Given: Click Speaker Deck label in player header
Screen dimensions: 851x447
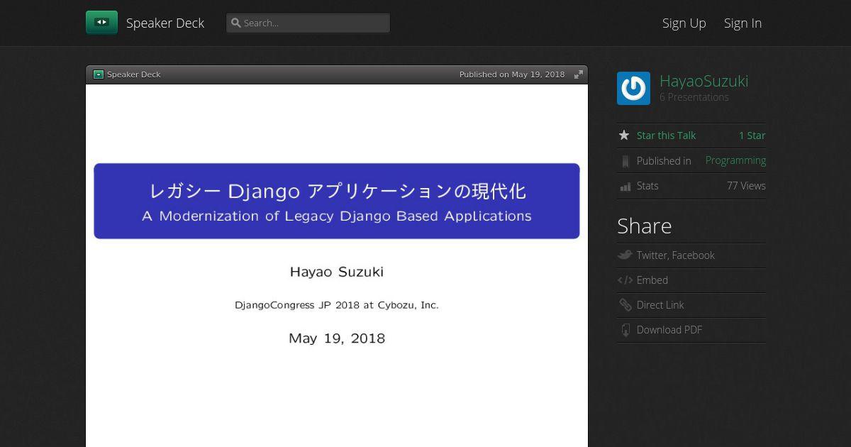Looking at the screenshot, I should click(x=134, y=74).
